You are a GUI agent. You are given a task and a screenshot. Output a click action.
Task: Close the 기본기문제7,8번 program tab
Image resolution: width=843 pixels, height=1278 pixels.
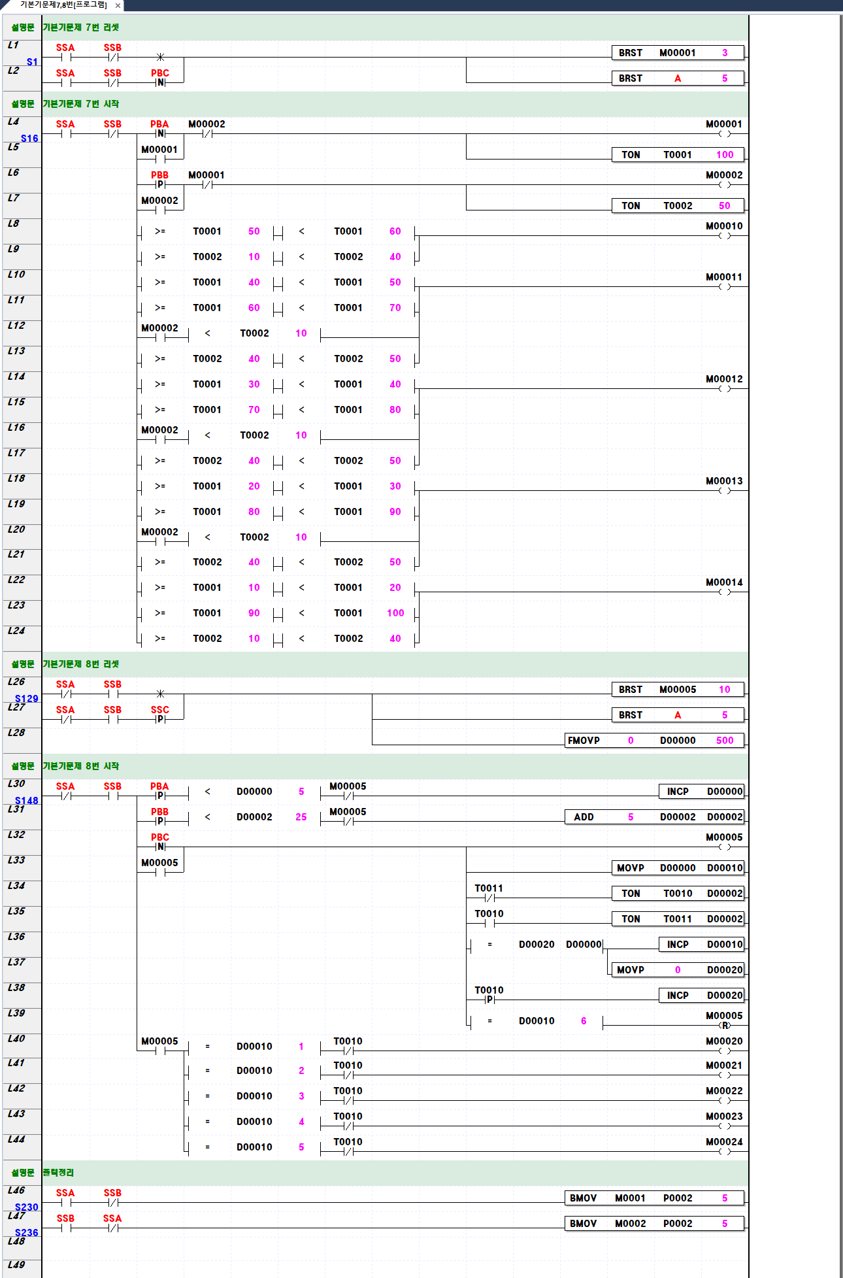pos(118,6)
